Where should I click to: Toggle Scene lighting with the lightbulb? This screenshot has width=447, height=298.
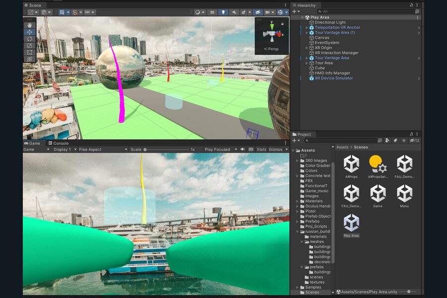pos(223,12)
